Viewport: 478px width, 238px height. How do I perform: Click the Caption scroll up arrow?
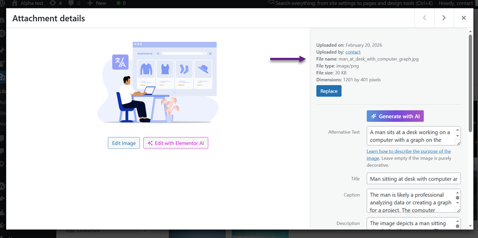tap(457, 192)
